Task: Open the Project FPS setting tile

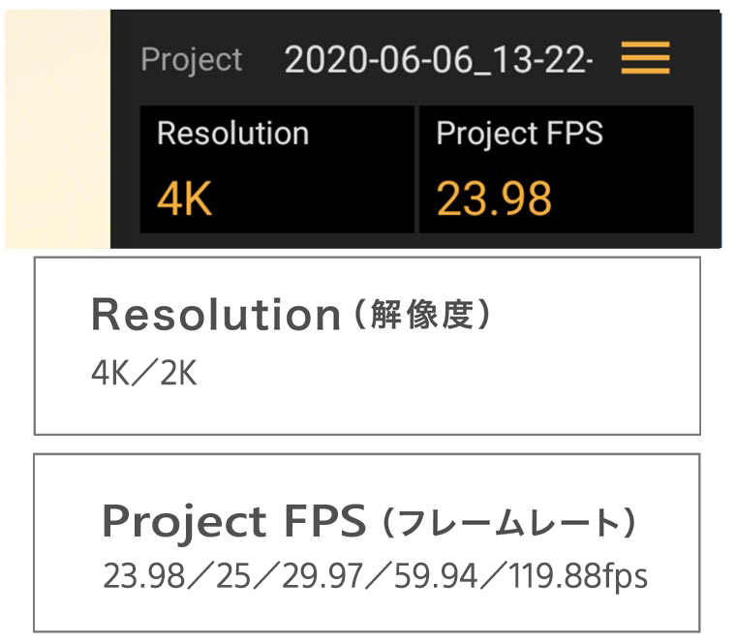Action: [555, 169]
